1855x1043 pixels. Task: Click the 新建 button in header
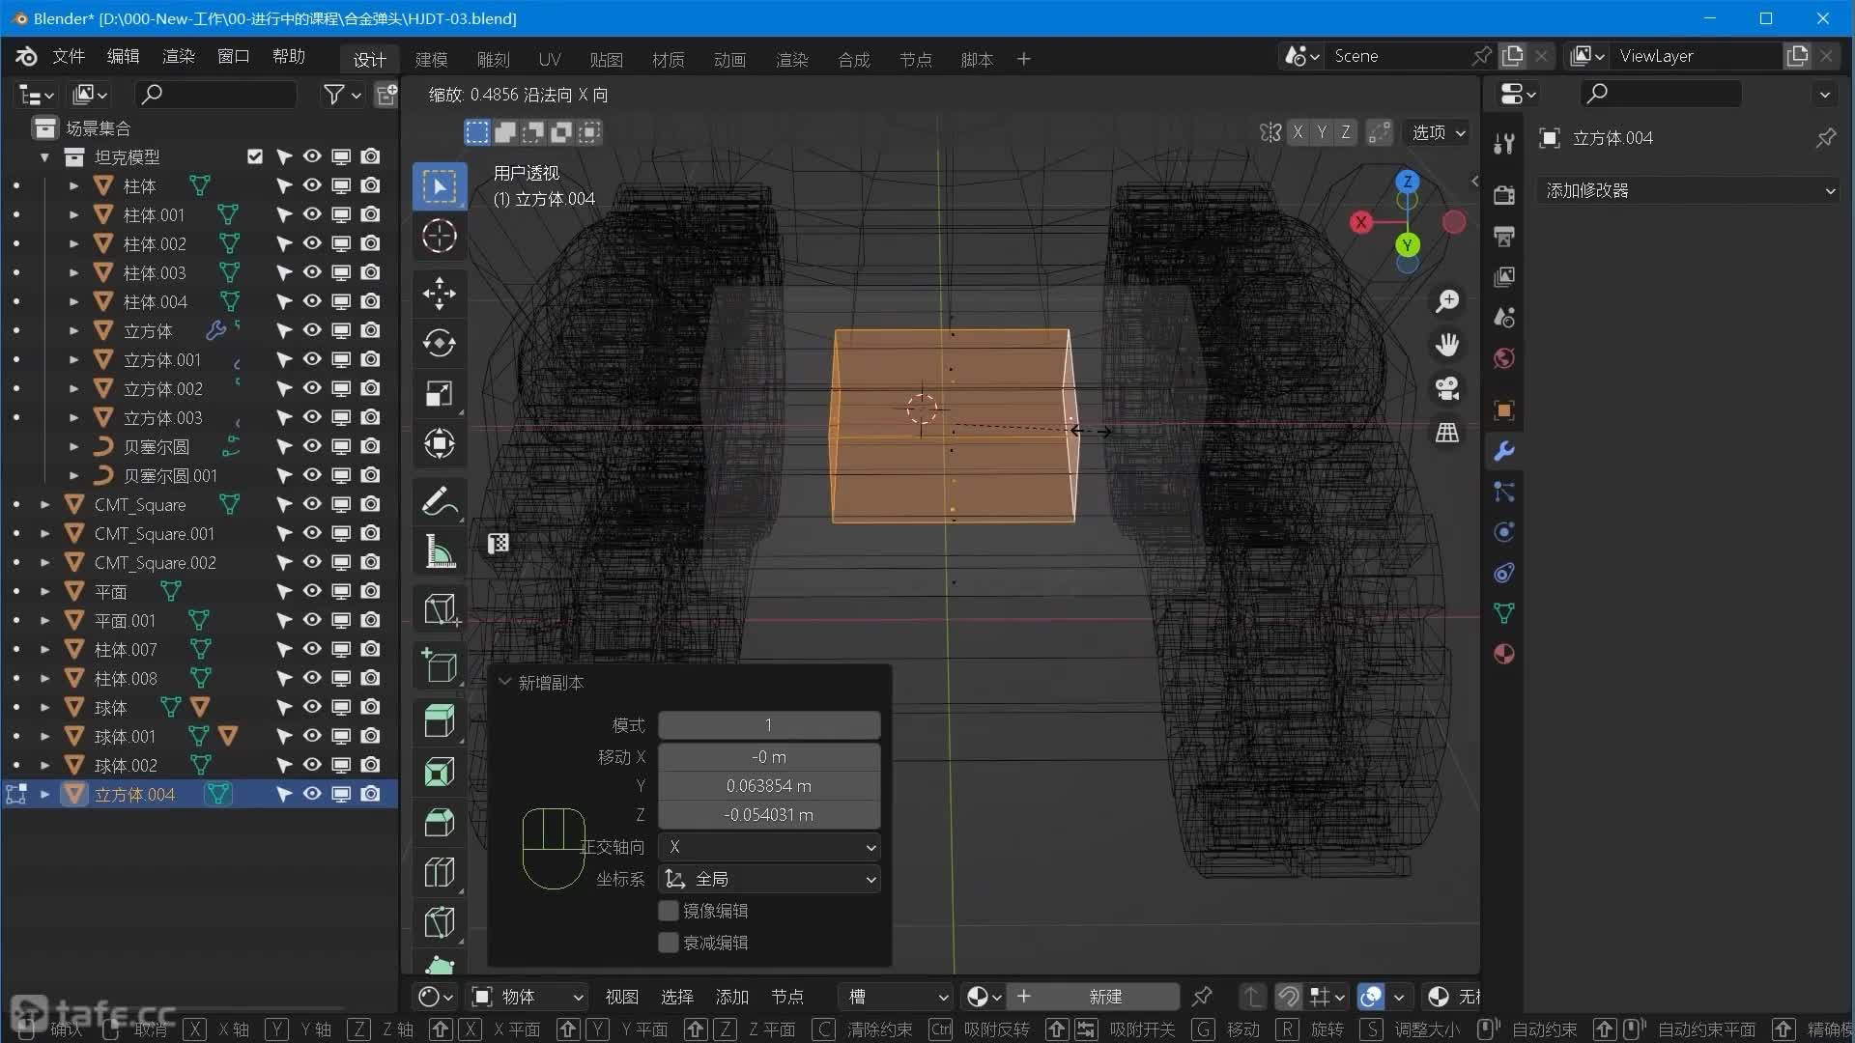coord(1104,996)
